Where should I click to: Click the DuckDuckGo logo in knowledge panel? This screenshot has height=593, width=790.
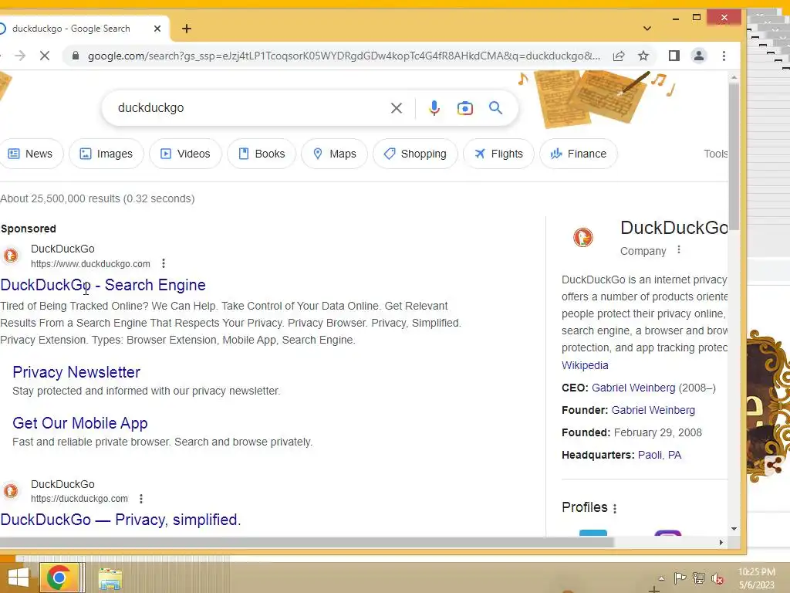[x=583, y=238]
